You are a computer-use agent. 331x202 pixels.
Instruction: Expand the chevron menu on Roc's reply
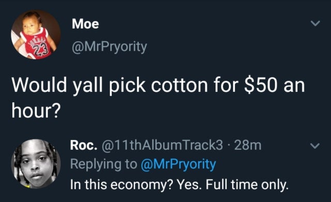coord(315,146)
